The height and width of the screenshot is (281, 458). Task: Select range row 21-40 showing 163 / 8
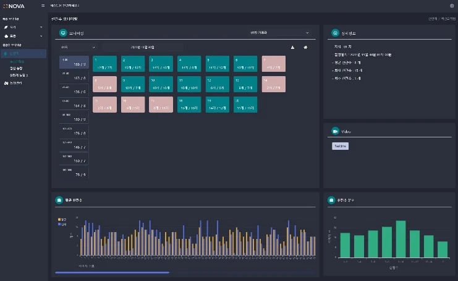[74, 76]
